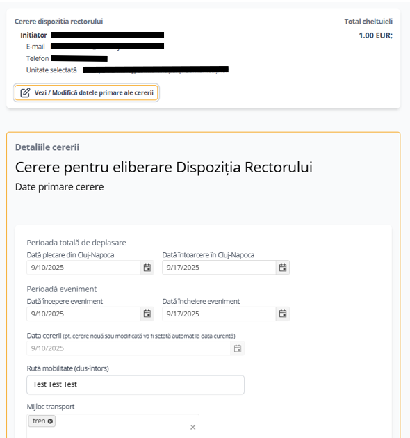This screenshot has height=438, width=410.
Task: Open calendar for Dată plecare din Cluj-Napoca
Action: point(147,268)
